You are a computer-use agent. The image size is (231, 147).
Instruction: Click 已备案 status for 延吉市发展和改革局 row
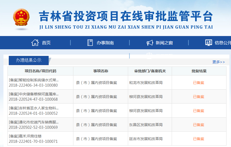click(199, 139)
